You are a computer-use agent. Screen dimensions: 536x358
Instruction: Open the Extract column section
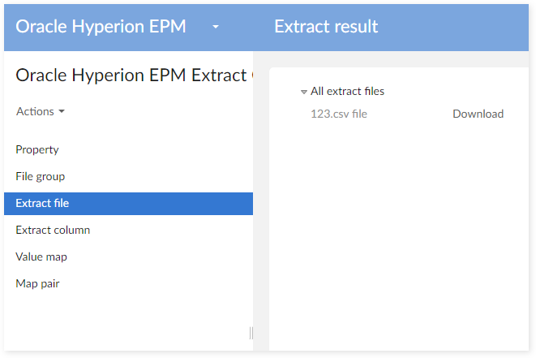53,230
